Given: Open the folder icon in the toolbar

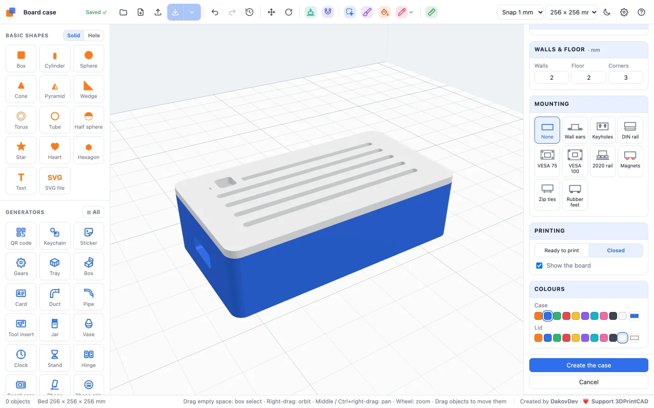Looking at the screenshot, I should [123, 12].
